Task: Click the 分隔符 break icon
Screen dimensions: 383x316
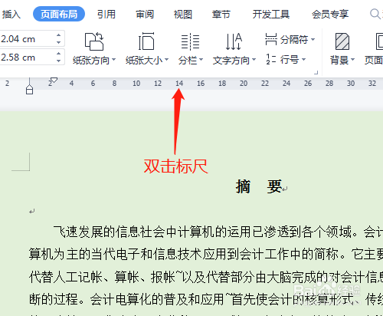Action: 271,39
